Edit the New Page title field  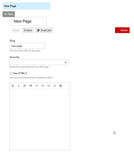29,21
